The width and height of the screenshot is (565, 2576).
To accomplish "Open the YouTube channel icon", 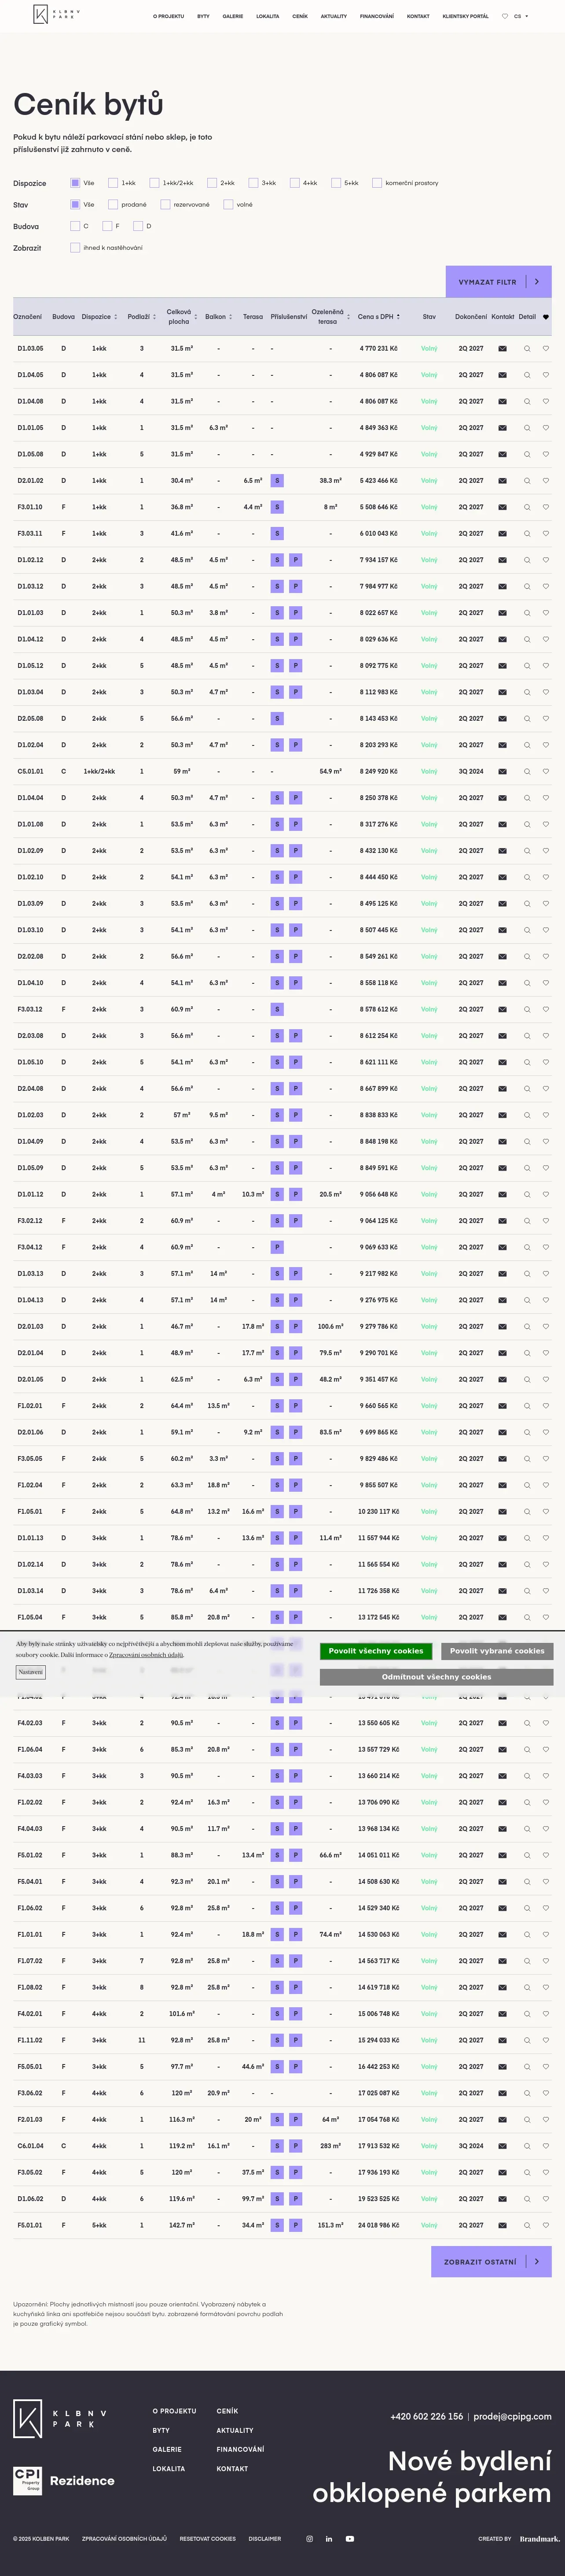I will [x=349, y=2538].
